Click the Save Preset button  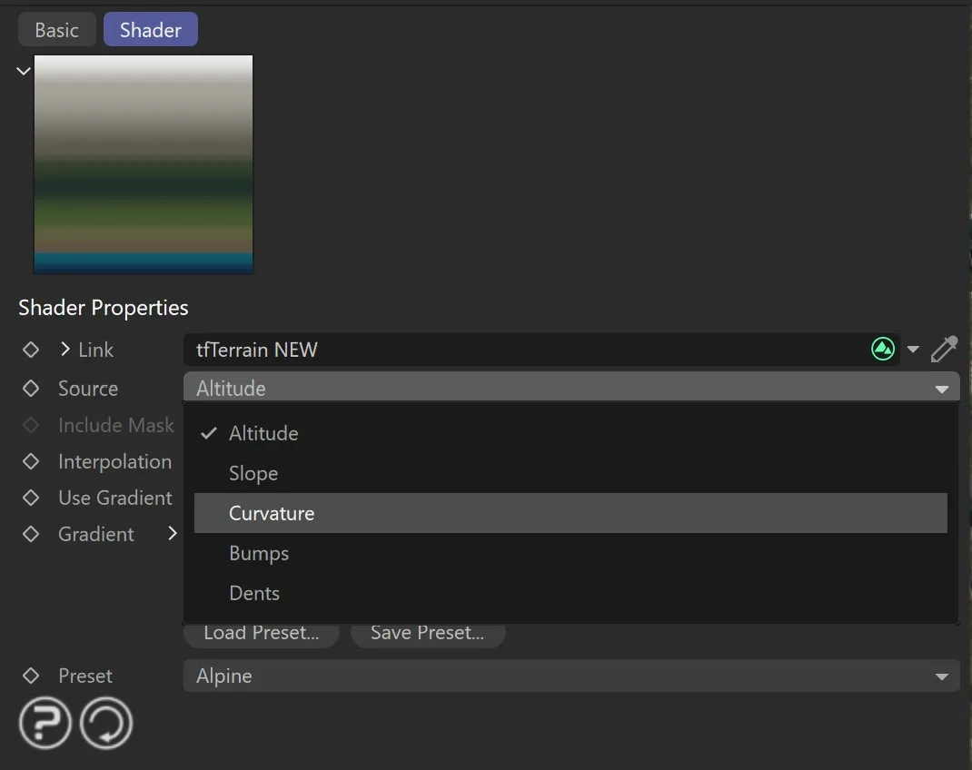428,633
